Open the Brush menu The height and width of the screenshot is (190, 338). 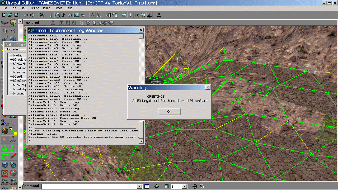pyautogui.click(x=35, y=8)
